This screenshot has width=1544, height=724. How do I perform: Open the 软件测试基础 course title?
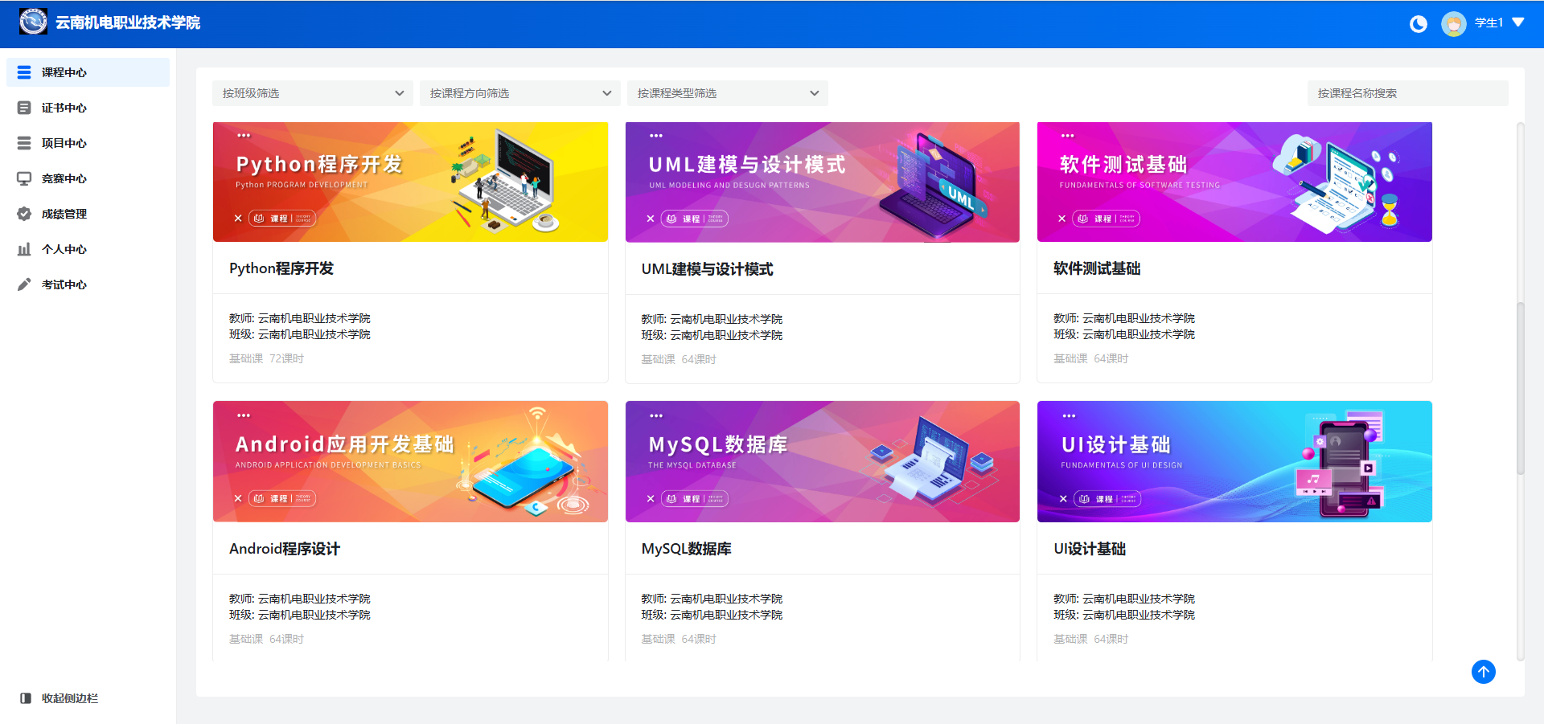1097,268
